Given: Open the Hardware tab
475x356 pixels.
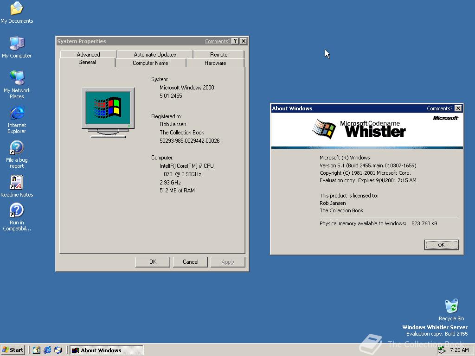Looking at the screenshot, I should point(215,63).
